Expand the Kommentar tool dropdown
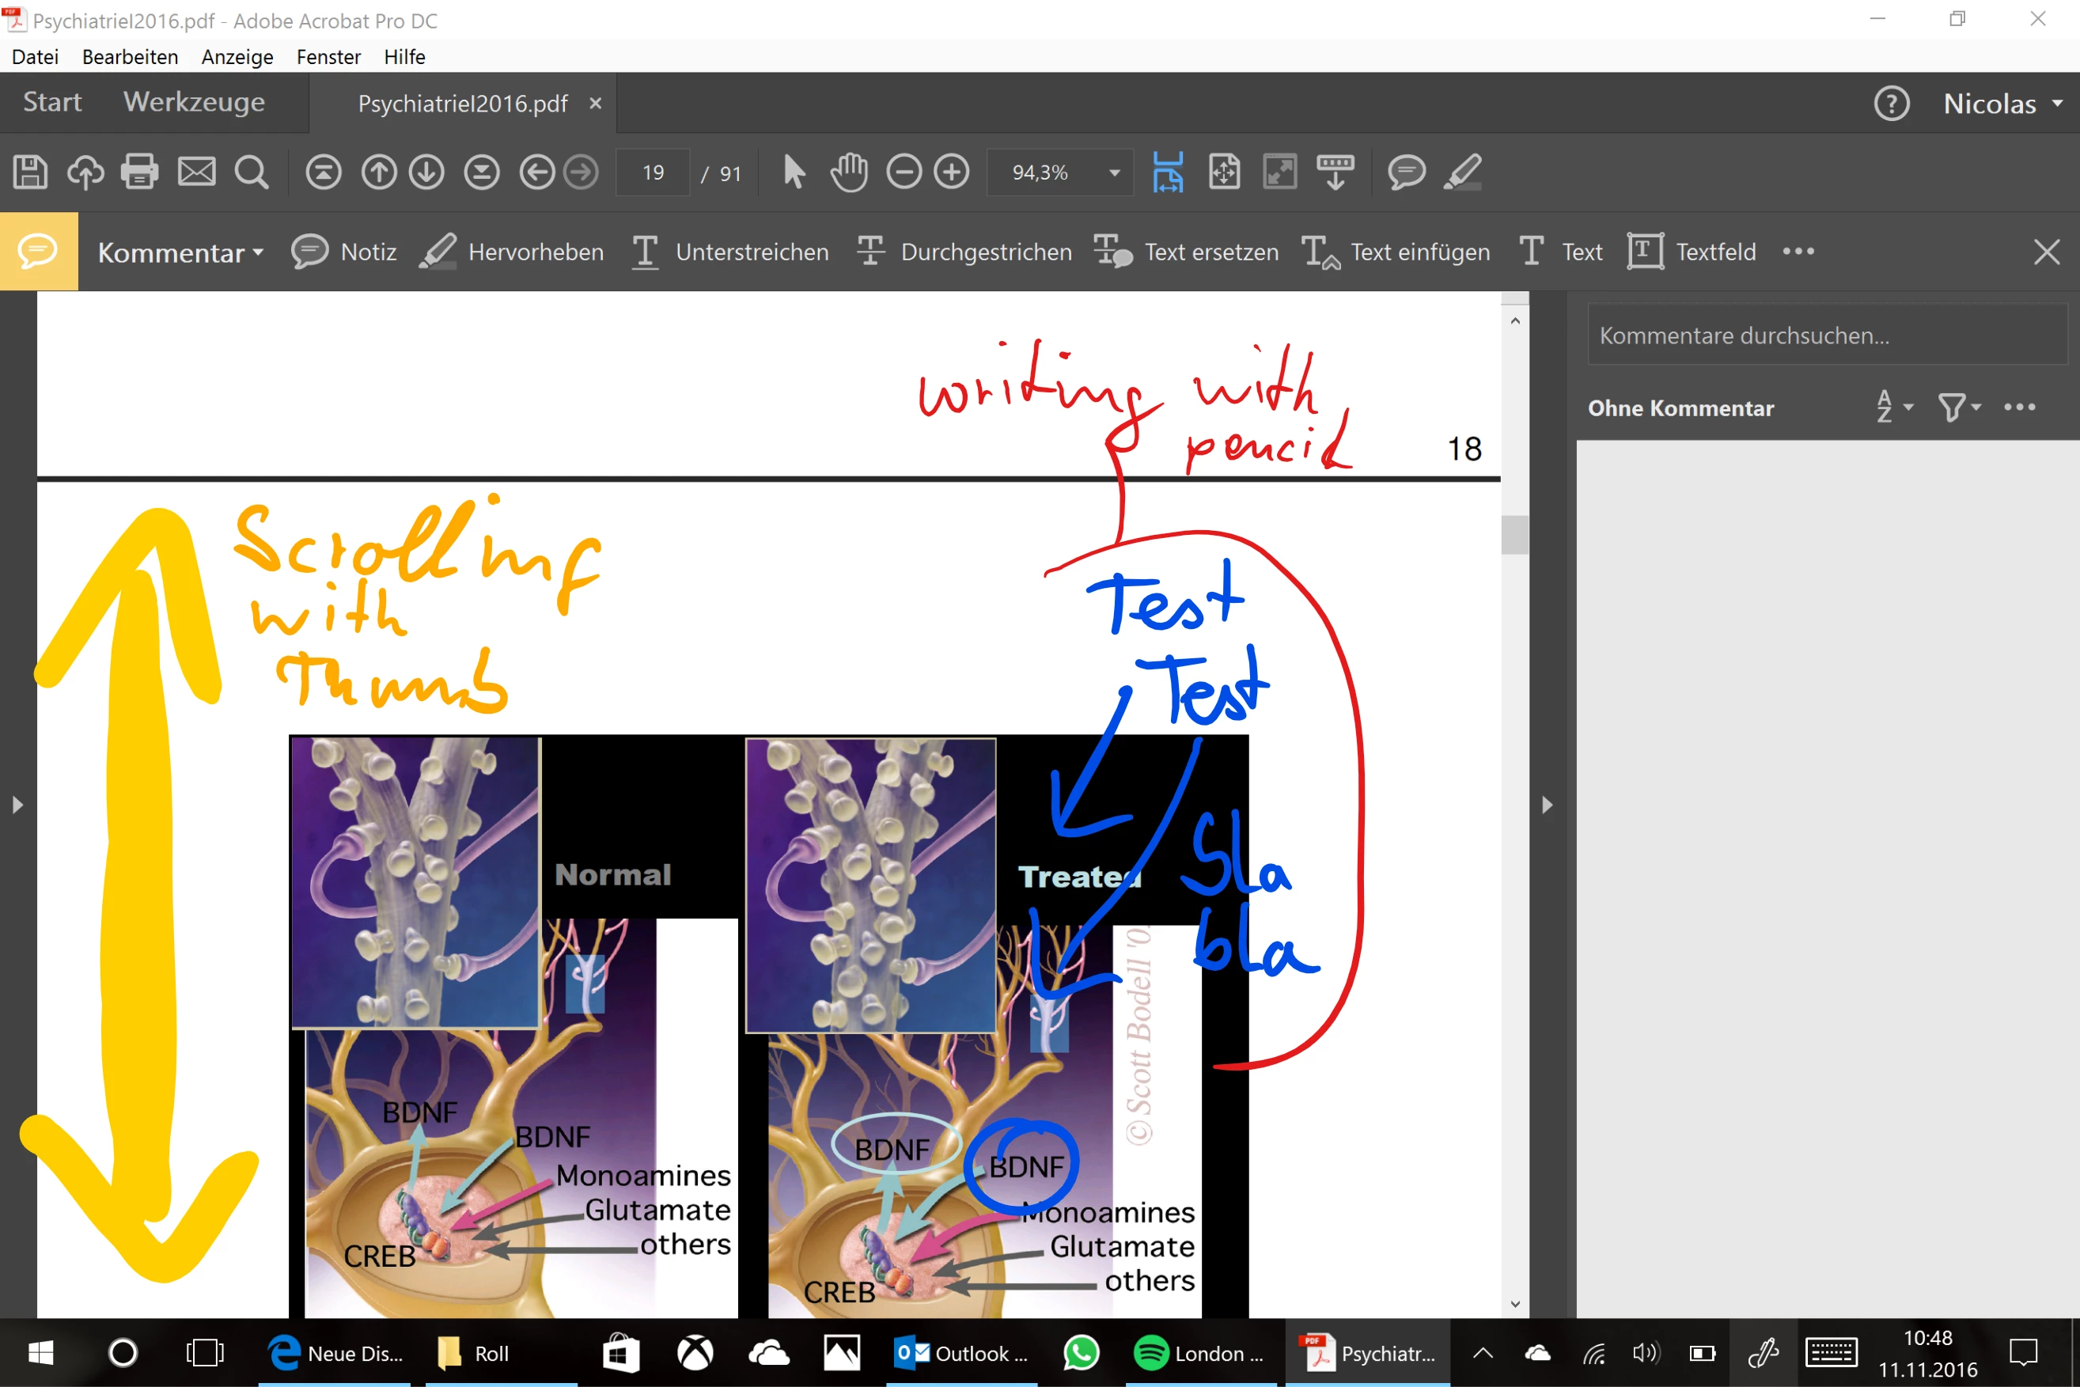The height and width of the screenshot is (1387, 2080). (x=180, y=253)
